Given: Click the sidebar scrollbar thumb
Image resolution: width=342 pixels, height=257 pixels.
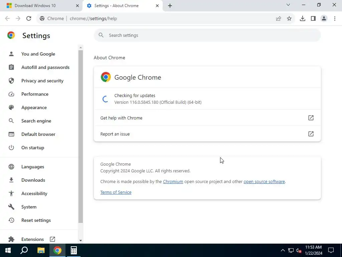Looking at the screenshot, I should (x=80, y=137).
